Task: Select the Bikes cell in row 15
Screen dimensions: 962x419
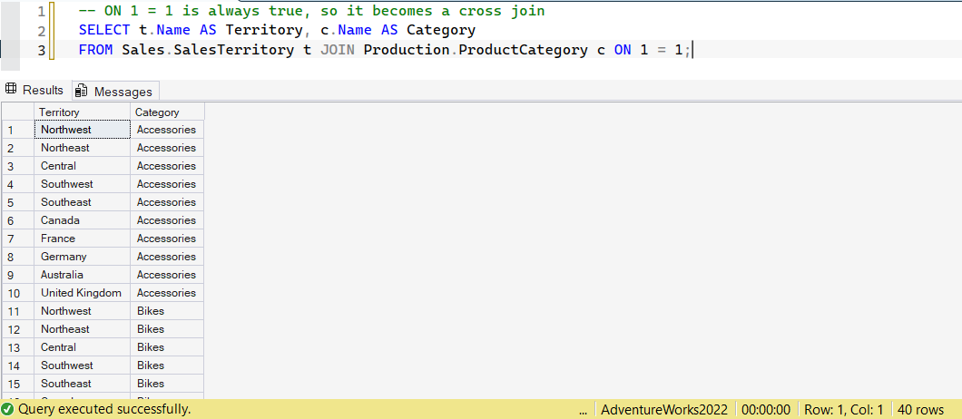Action: click(167, 384)
